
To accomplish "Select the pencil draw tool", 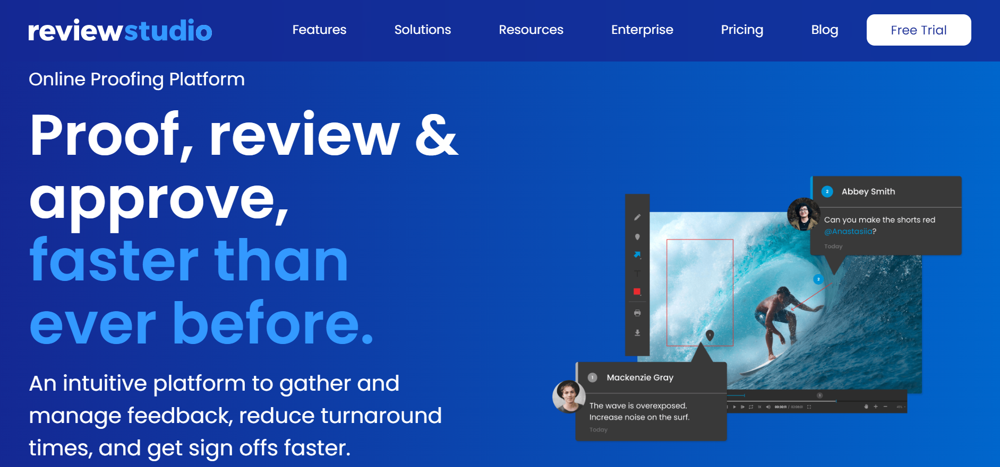I will 637,217.
